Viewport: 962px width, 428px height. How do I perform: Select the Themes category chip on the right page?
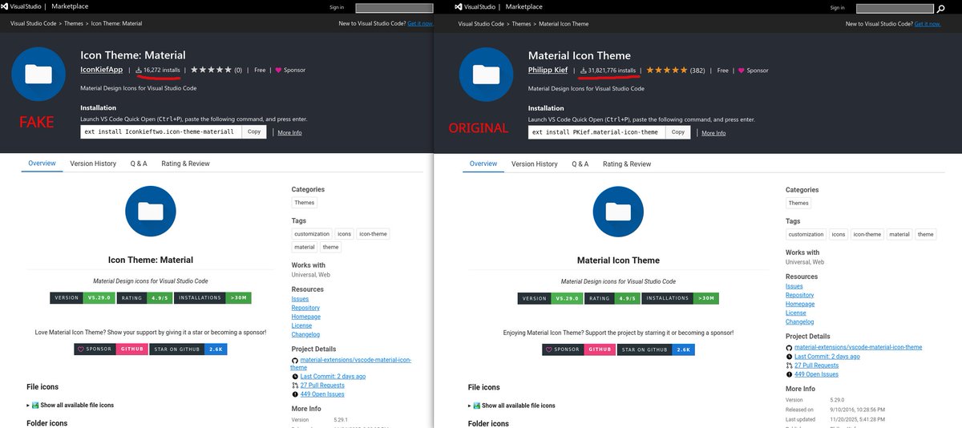point(798,203)
